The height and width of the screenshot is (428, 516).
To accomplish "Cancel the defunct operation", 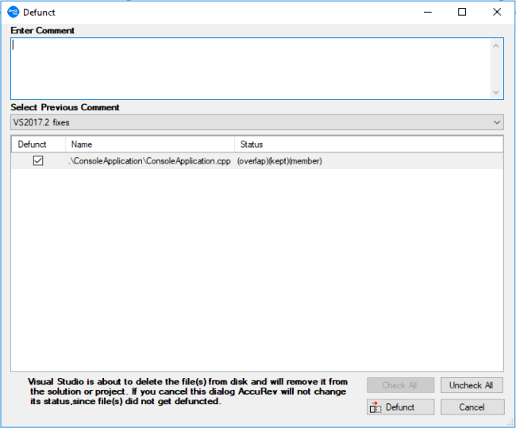I will pyautogui.click(x=472, y=407).
